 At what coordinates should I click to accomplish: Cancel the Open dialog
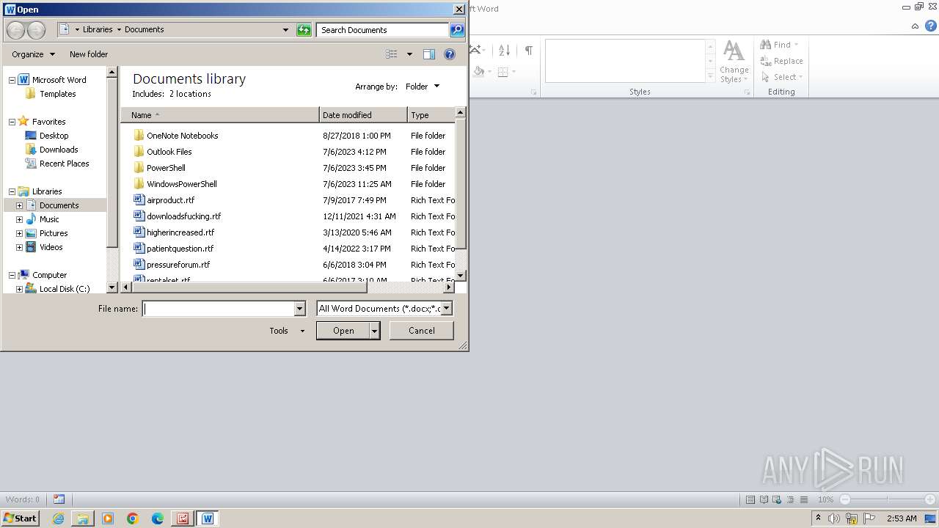422,331
